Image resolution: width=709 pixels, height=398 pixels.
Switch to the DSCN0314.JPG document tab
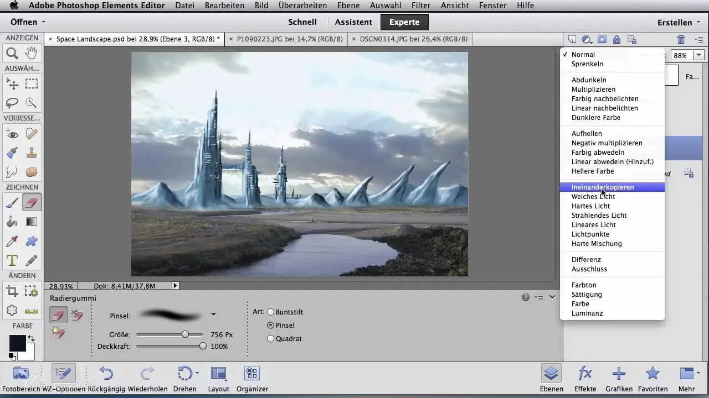[x=413, y=39]
